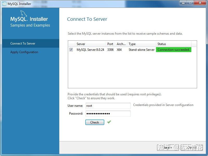Click the Credentials provided in Server configuration text
The image size is (208, 156).
click(163, 105)
